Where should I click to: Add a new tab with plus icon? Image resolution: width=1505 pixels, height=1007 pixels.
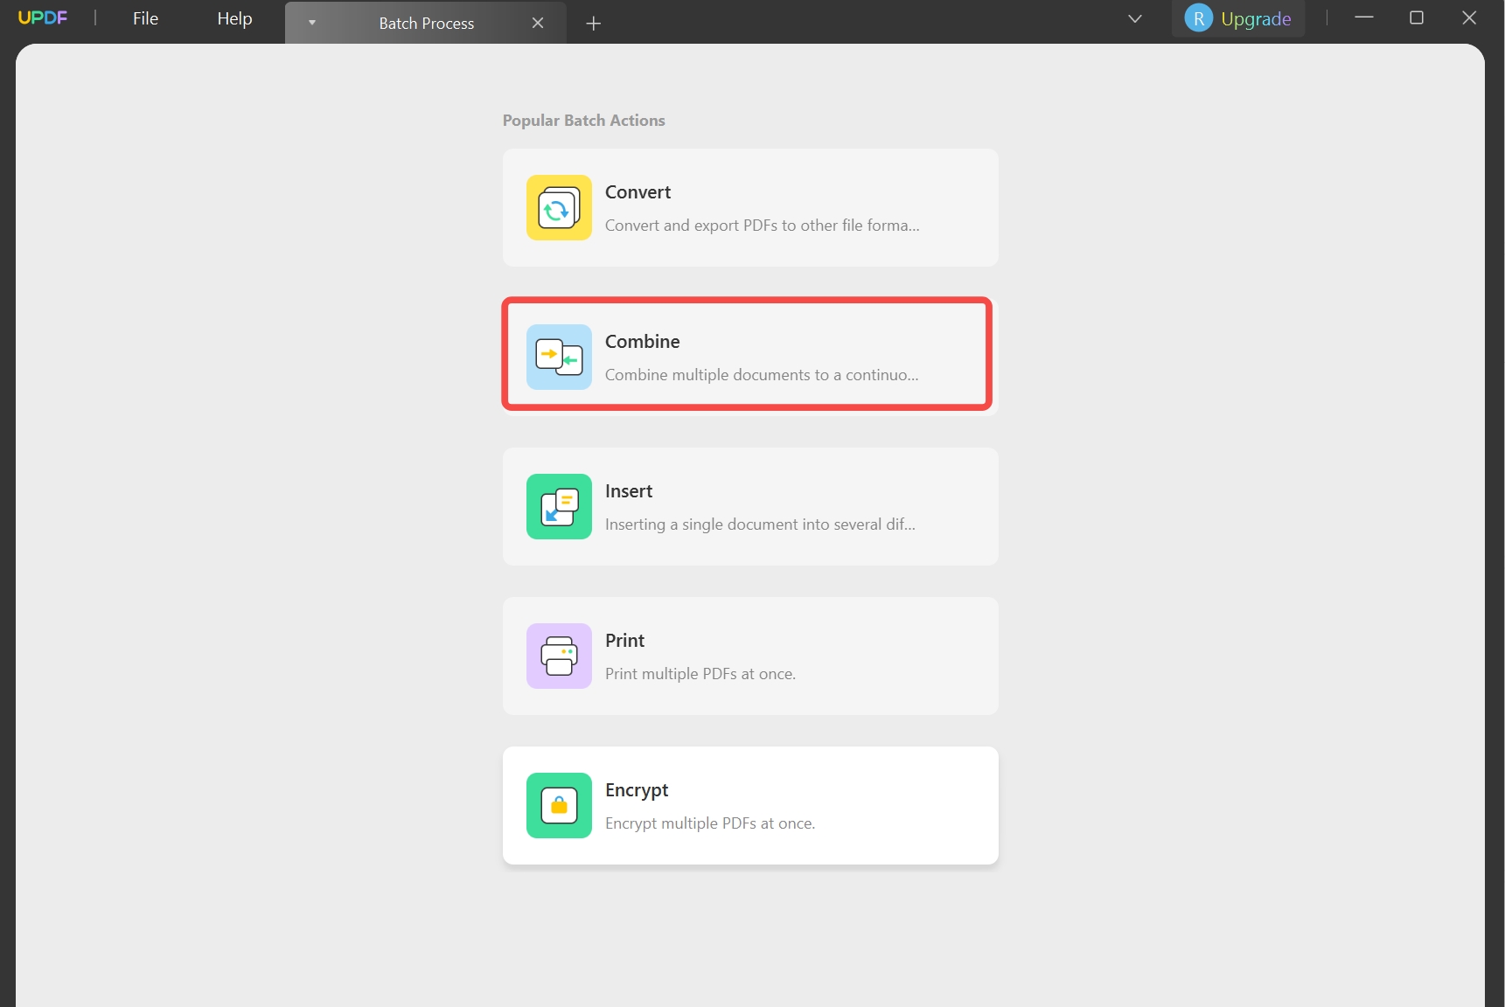click(594, 24)
